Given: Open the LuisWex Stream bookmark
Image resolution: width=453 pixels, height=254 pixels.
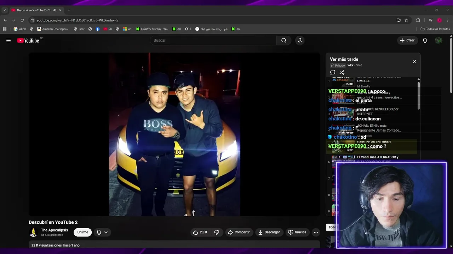Looking at the screenshot, I should tap(152, 29).
